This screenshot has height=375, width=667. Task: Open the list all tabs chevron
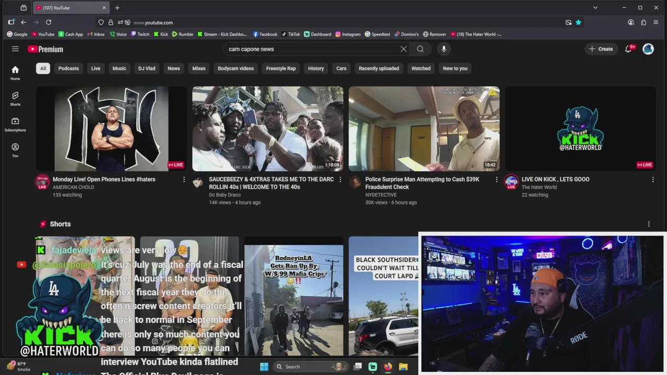(595, 8)
